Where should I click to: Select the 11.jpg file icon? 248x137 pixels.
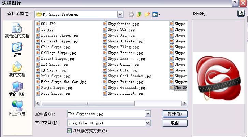[x=38, y=29]
